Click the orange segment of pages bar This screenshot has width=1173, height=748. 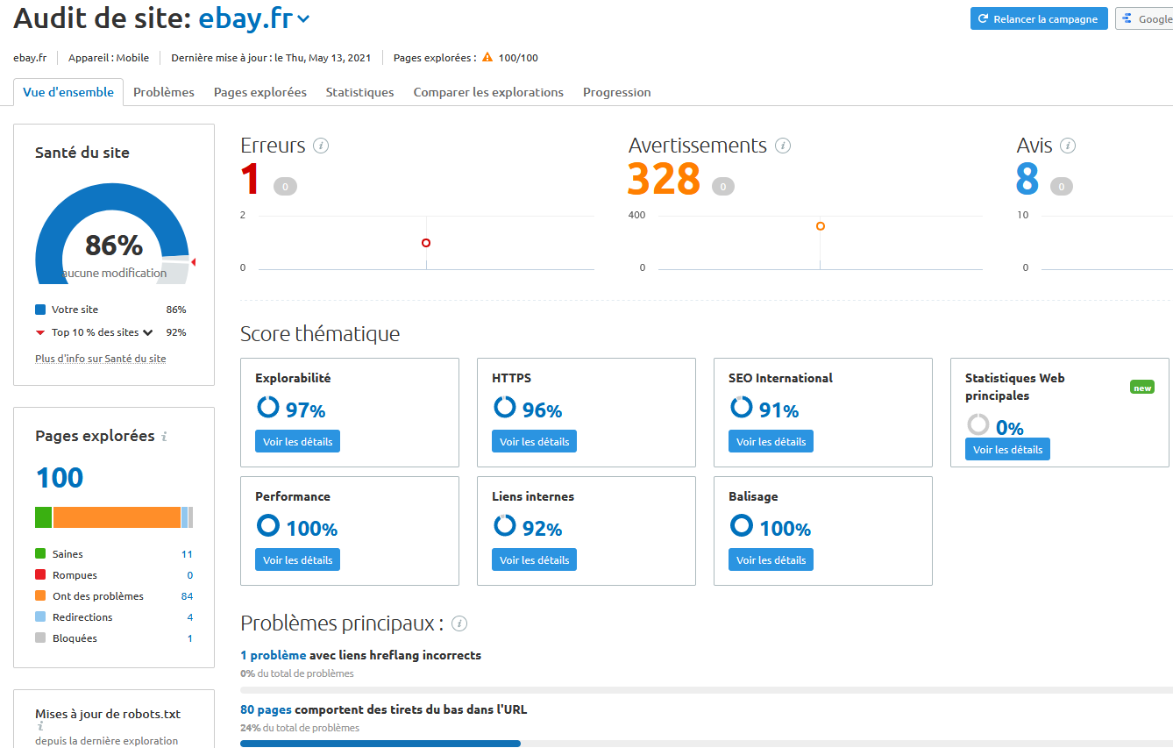[x=117, y=517]
